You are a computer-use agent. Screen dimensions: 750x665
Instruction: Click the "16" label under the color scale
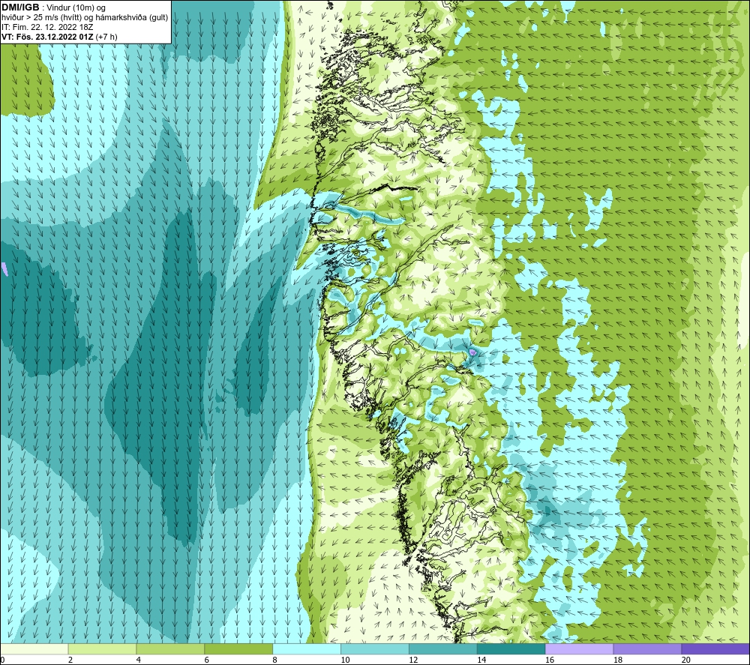coord(550,660)
